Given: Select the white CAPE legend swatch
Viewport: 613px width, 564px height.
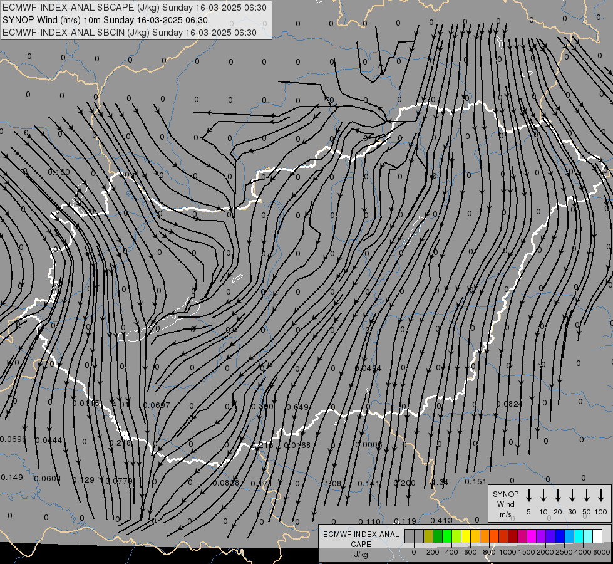Looking at the screenshot, I should coord(597,536).
